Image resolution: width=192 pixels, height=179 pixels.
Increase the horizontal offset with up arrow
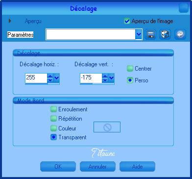pyautogui.click(x=50, y=76)
